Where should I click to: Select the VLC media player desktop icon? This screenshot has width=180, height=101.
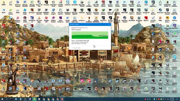click(39, 19)
